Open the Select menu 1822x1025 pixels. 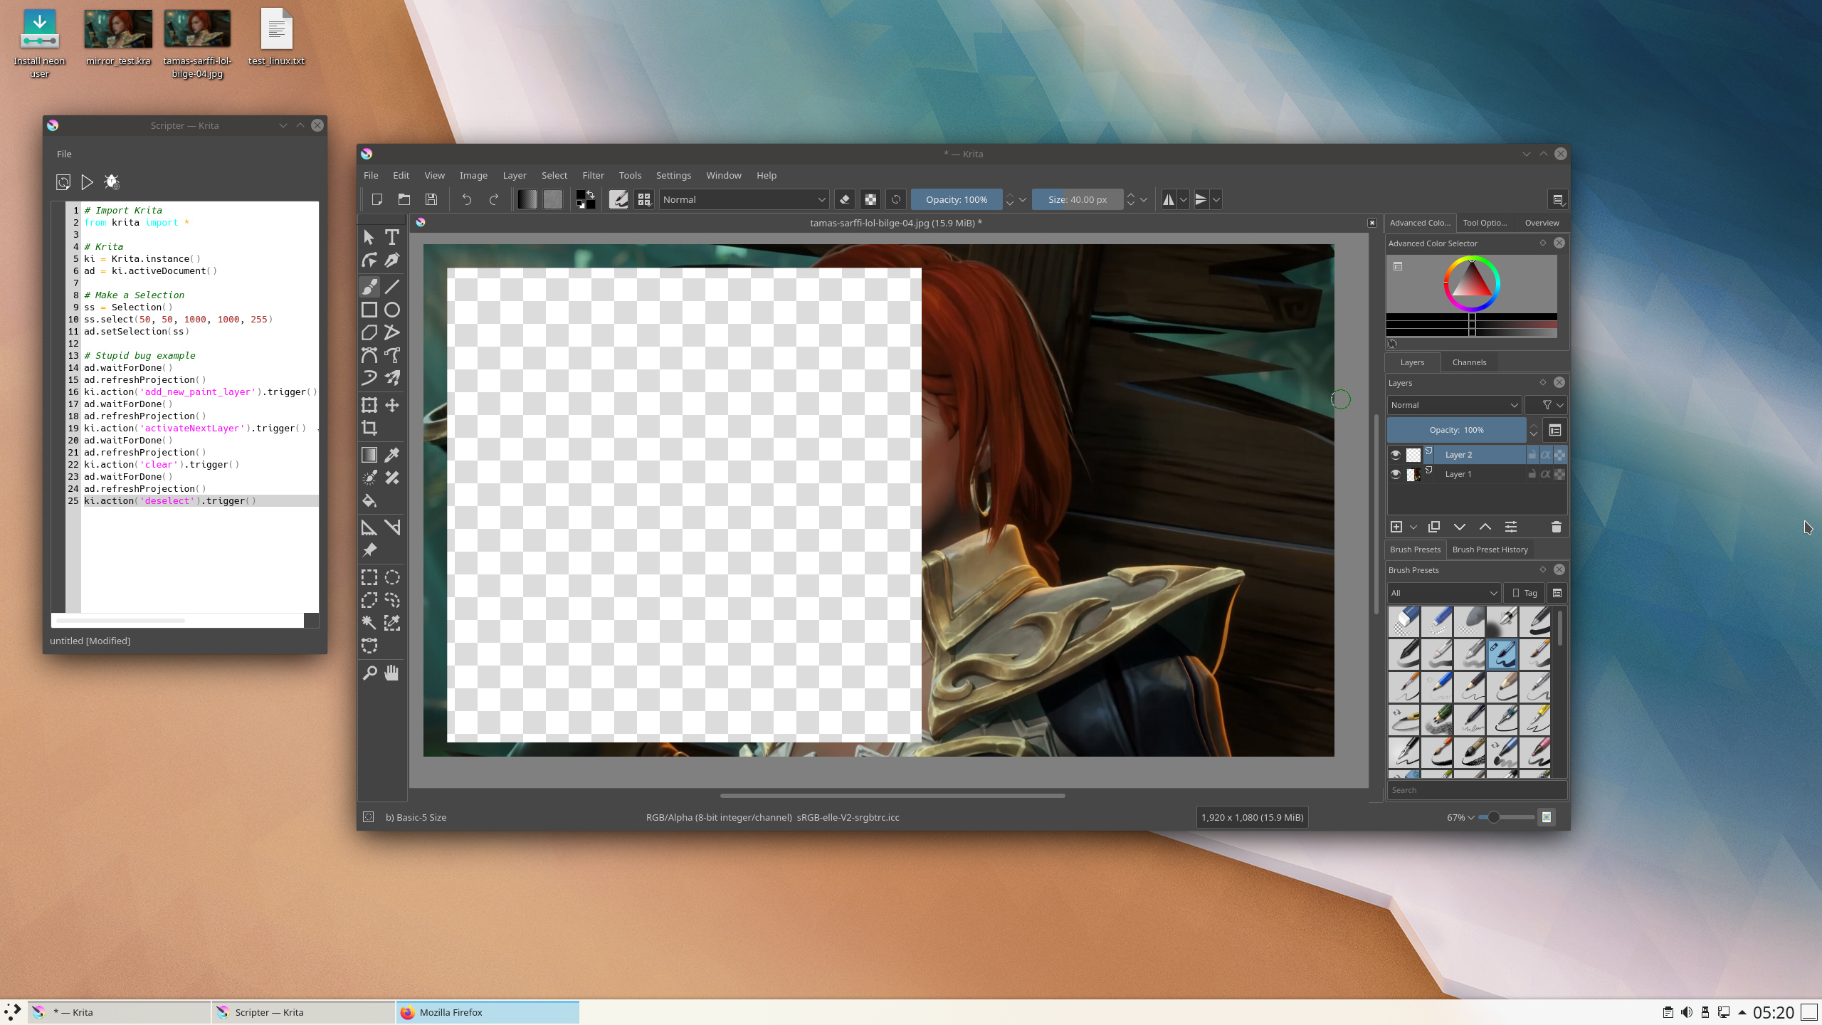click(554, 175)
